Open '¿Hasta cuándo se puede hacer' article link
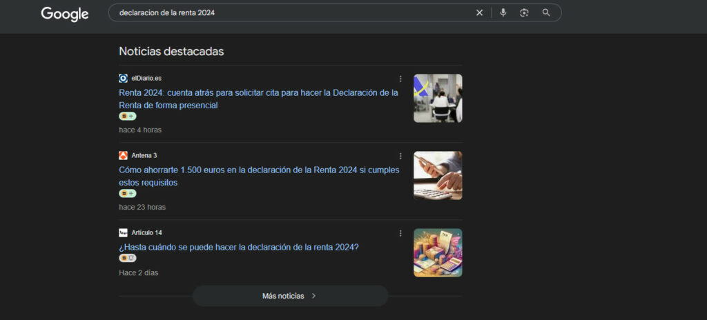This screenshot has width=707, height=320. (239, 248)
